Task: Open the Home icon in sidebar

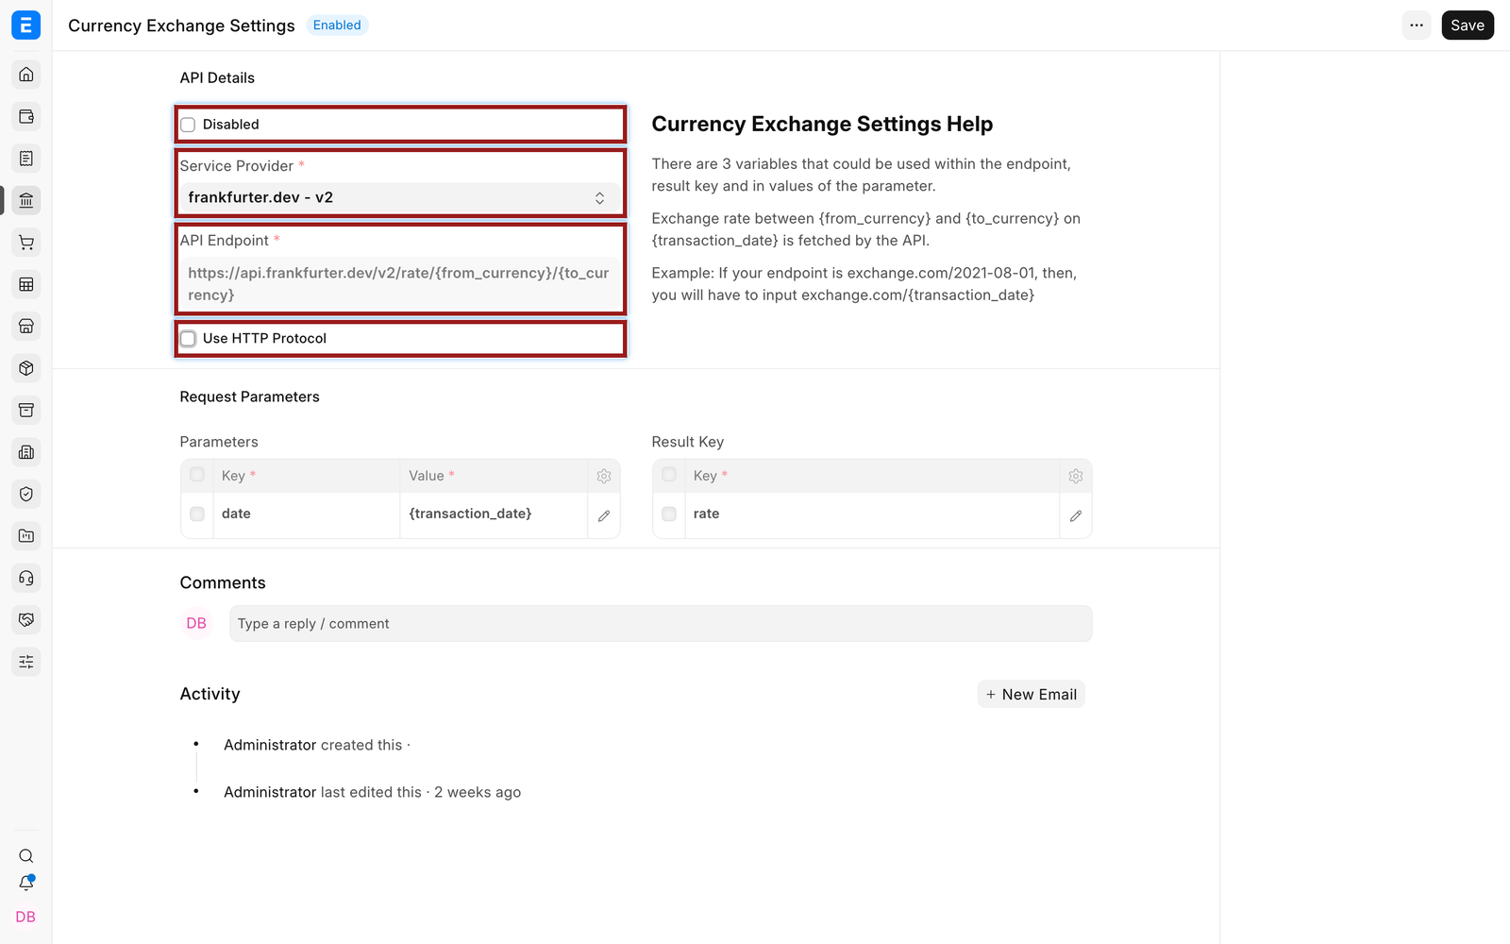Action: 26,75
